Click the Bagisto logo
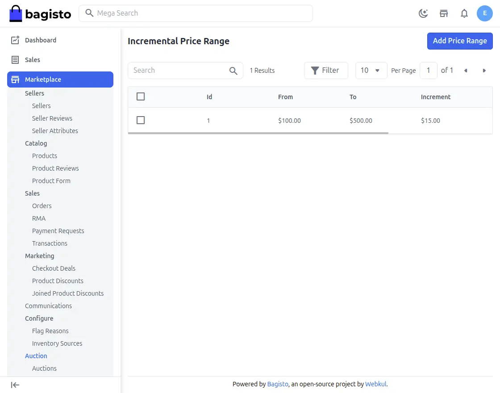Image resolution: width=500 pixels, height=393 pixels. coord(40,13)
